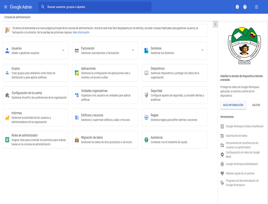Open the Google Workspace Marketplace tool
This screenshot has width=268, height=204.
click(x=242, y=164)
